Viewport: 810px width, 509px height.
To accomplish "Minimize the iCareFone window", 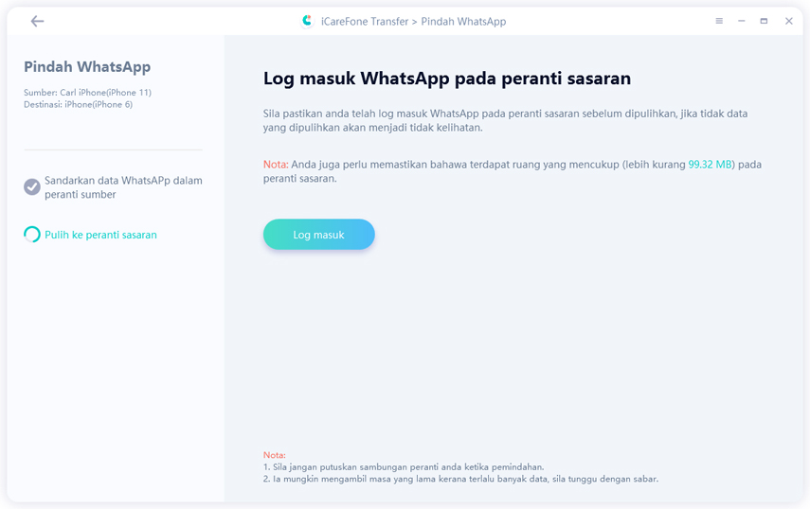I will tap(742, 21).
